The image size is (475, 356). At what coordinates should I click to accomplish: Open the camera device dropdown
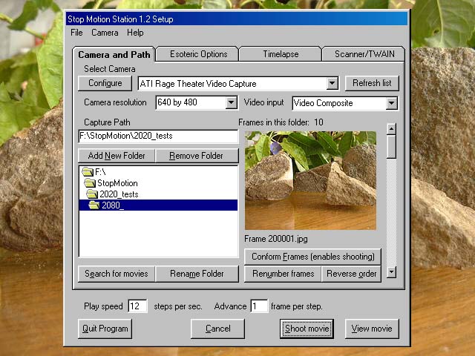coord(332,84)
